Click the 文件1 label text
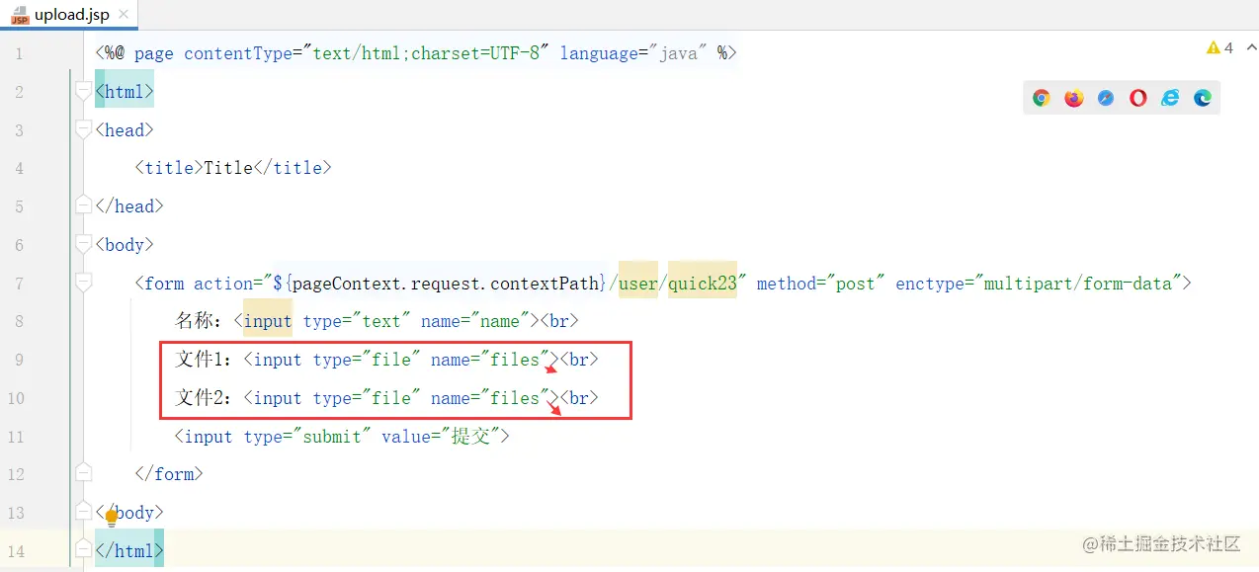This screenshot has width=1259, height=572. (204, 360)
